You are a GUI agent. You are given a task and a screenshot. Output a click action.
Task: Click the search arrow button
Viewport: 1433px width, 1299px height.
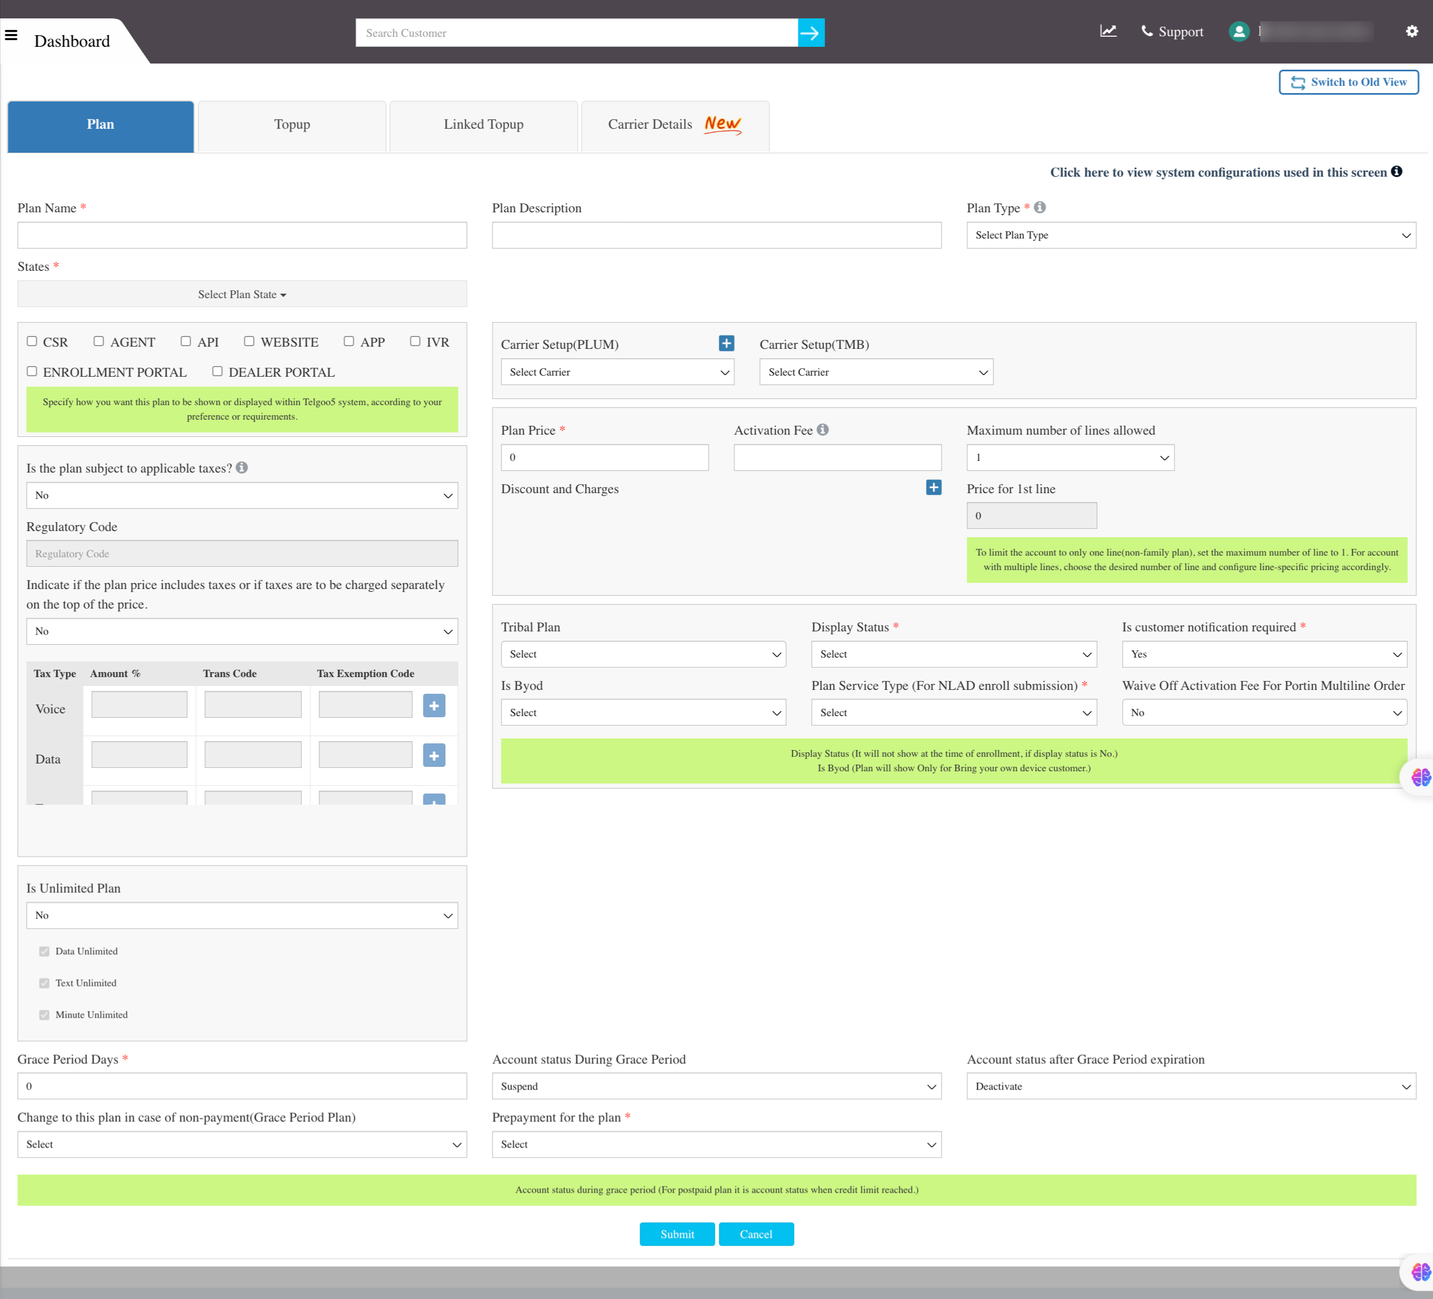(810, 33)
